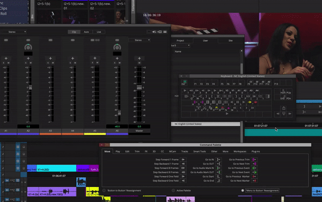Viewport: 322px width, 202px height.
Task: Open the audio mixer hamburger menu
Action: (x=165, y=32)
